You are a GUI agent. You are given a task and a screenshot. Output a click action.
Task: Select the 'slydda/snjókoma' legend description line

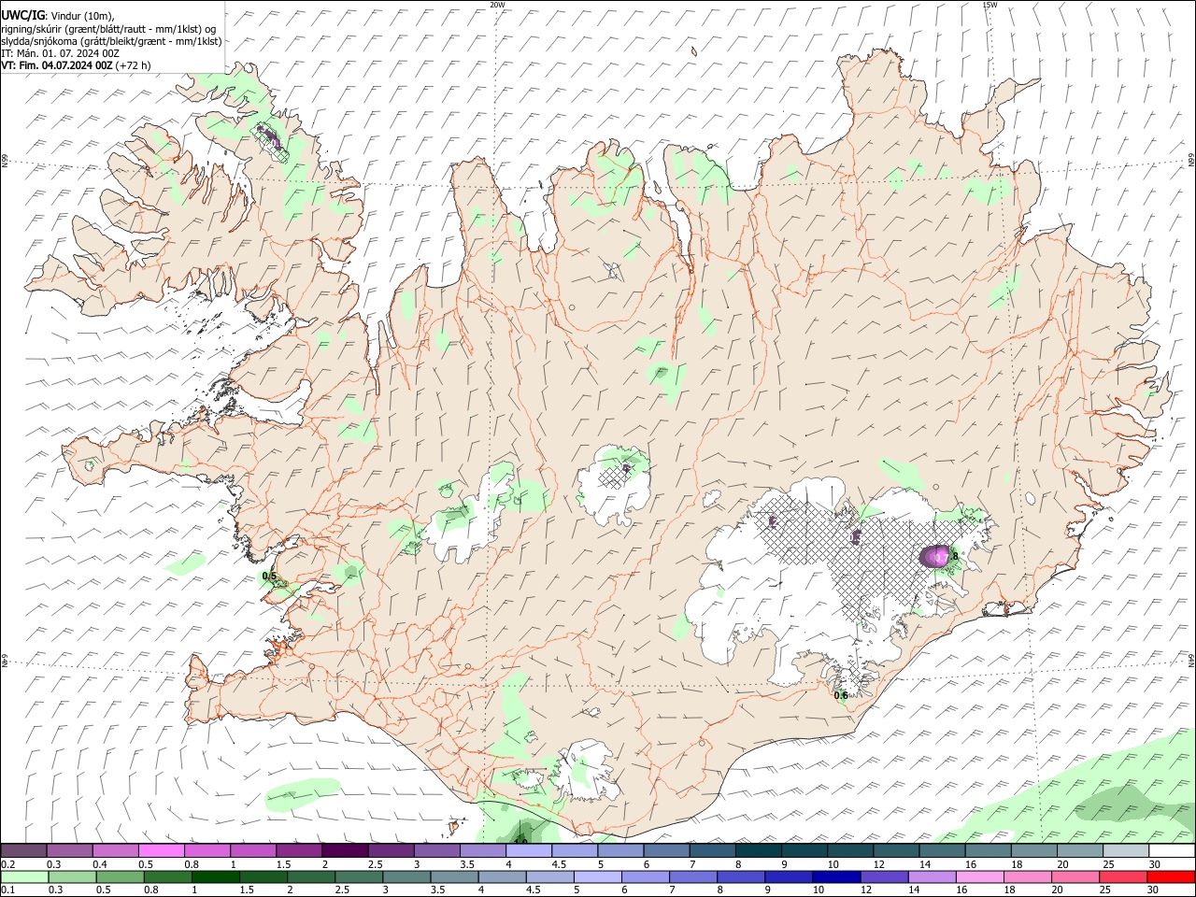tap(111, 41)
